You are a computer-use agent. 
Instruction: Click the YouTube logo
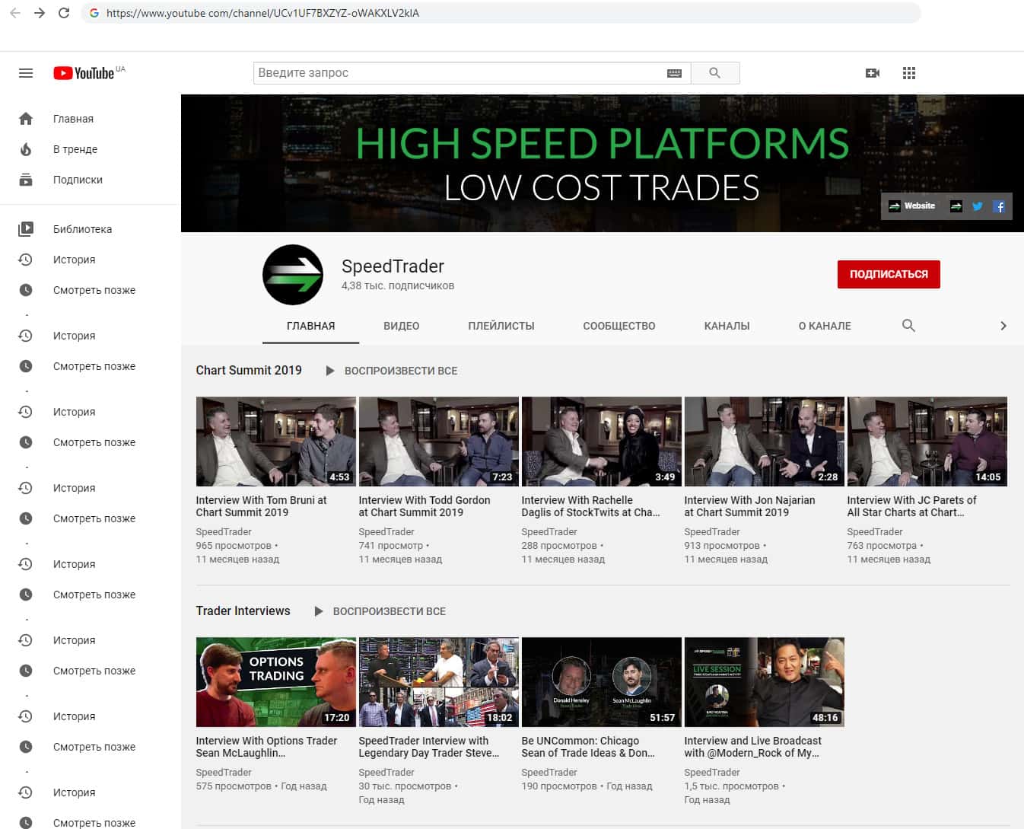coord(84,73)
